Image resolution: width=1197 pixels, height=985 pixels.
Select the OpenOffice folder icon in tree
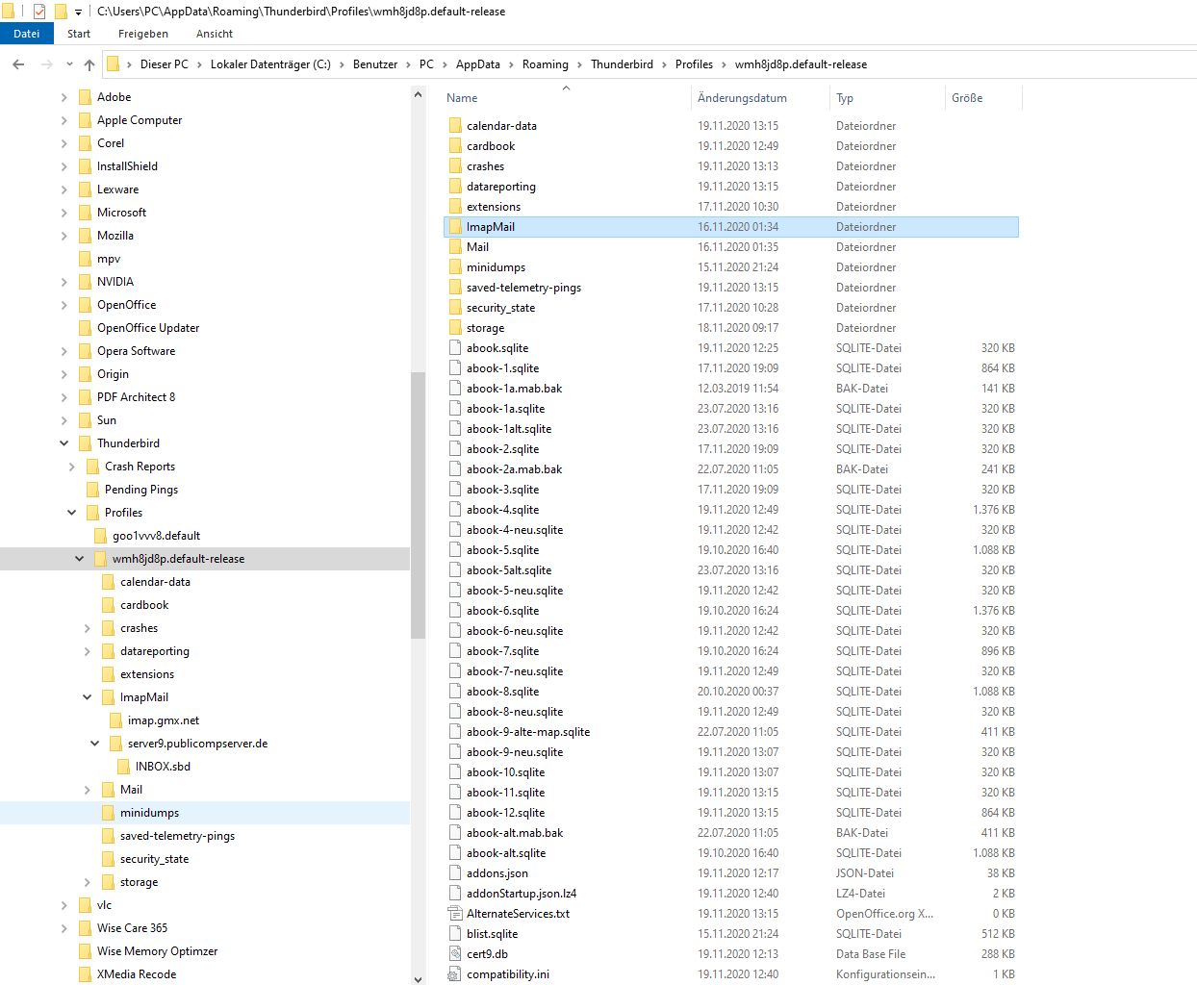[x=85, y=305]
